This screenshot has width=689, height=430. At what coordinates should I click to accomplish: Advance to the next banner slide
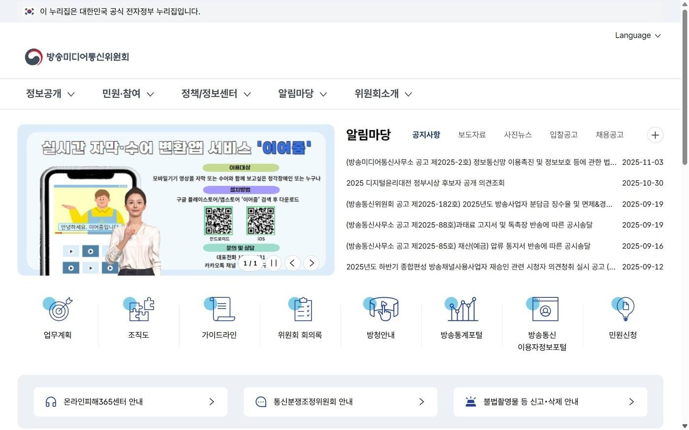click(312, 263)
